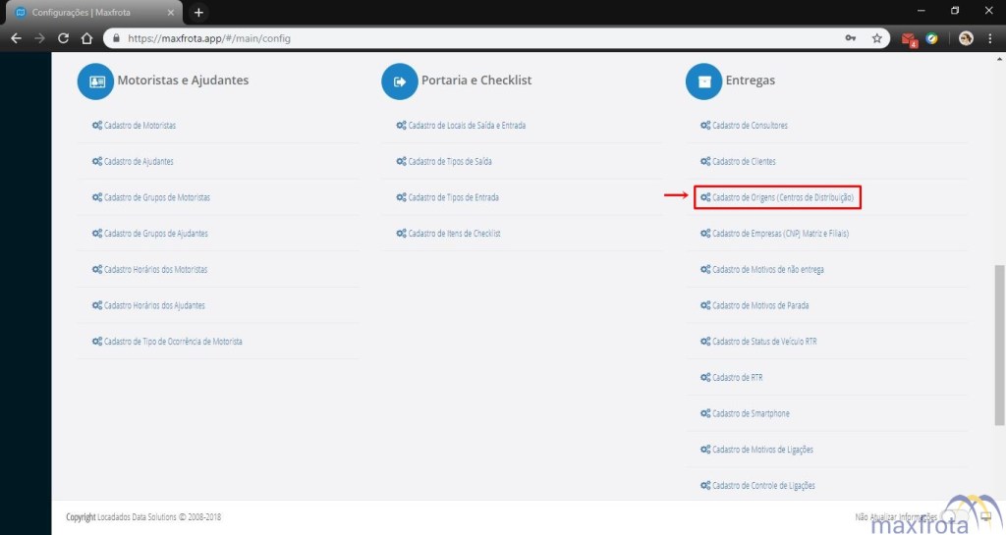Open a new browser tab

point(198,12)
